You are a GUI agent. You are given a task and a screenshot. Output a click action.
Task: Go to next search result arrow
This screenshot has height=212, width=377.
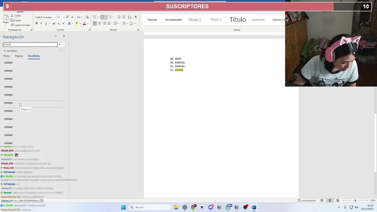(63, 51)
